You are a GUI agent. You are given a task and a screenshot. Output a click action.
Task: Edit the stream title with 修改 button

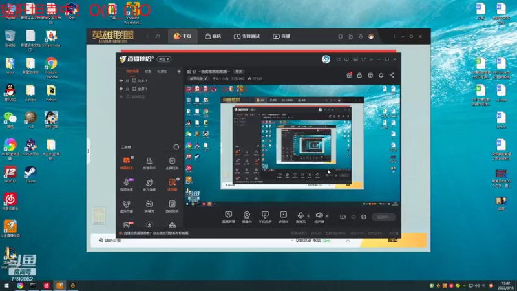[238, 72]
